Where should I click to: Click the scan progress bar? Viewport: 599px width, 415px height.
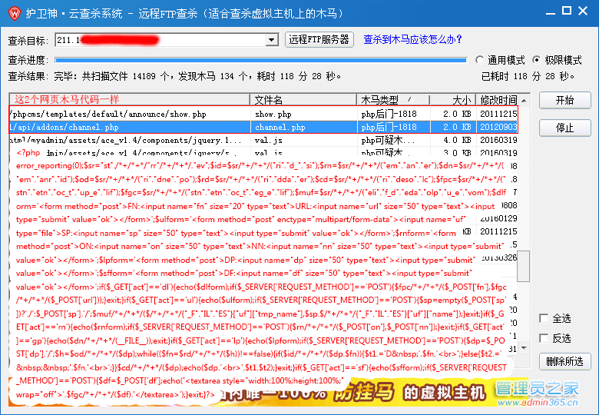(x=261, y=60)
